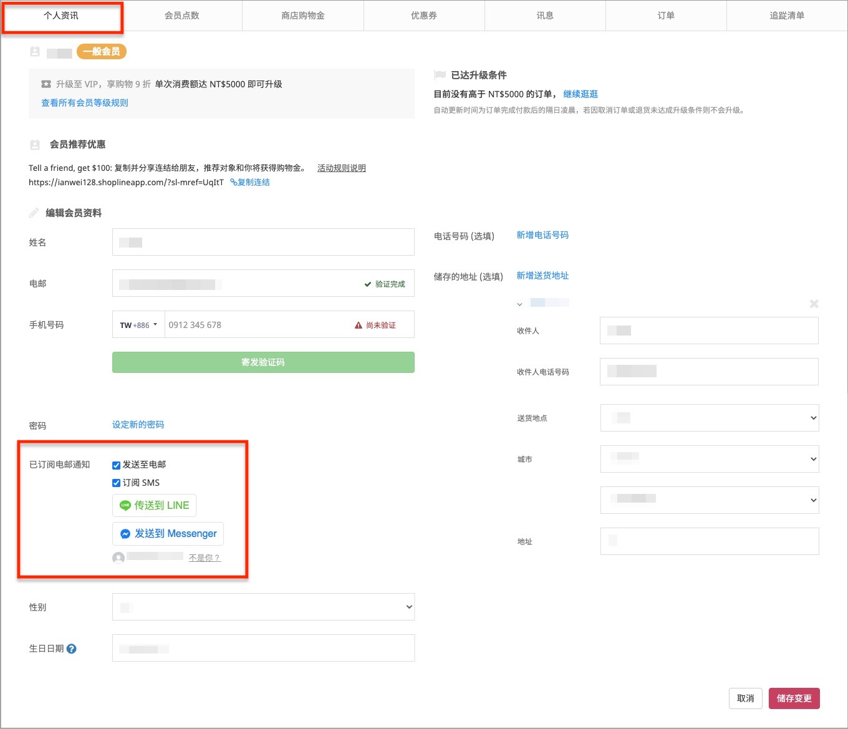Image resolution: width=848 pixels, height=729 pixels.
Task: Open the TW +886 country code dropdown
Action: click(138, 325)
